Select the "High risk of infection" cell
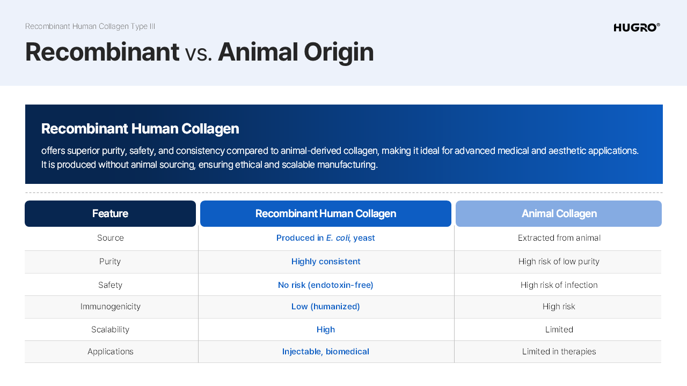The width and height of the screenshot is (687, 386). tap(559, 285)
